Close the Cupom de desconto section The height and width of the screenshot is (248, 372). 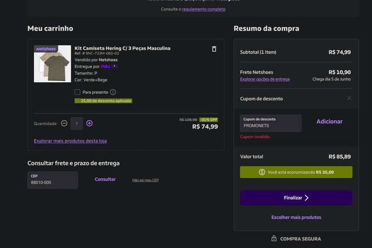pos(349,98)
